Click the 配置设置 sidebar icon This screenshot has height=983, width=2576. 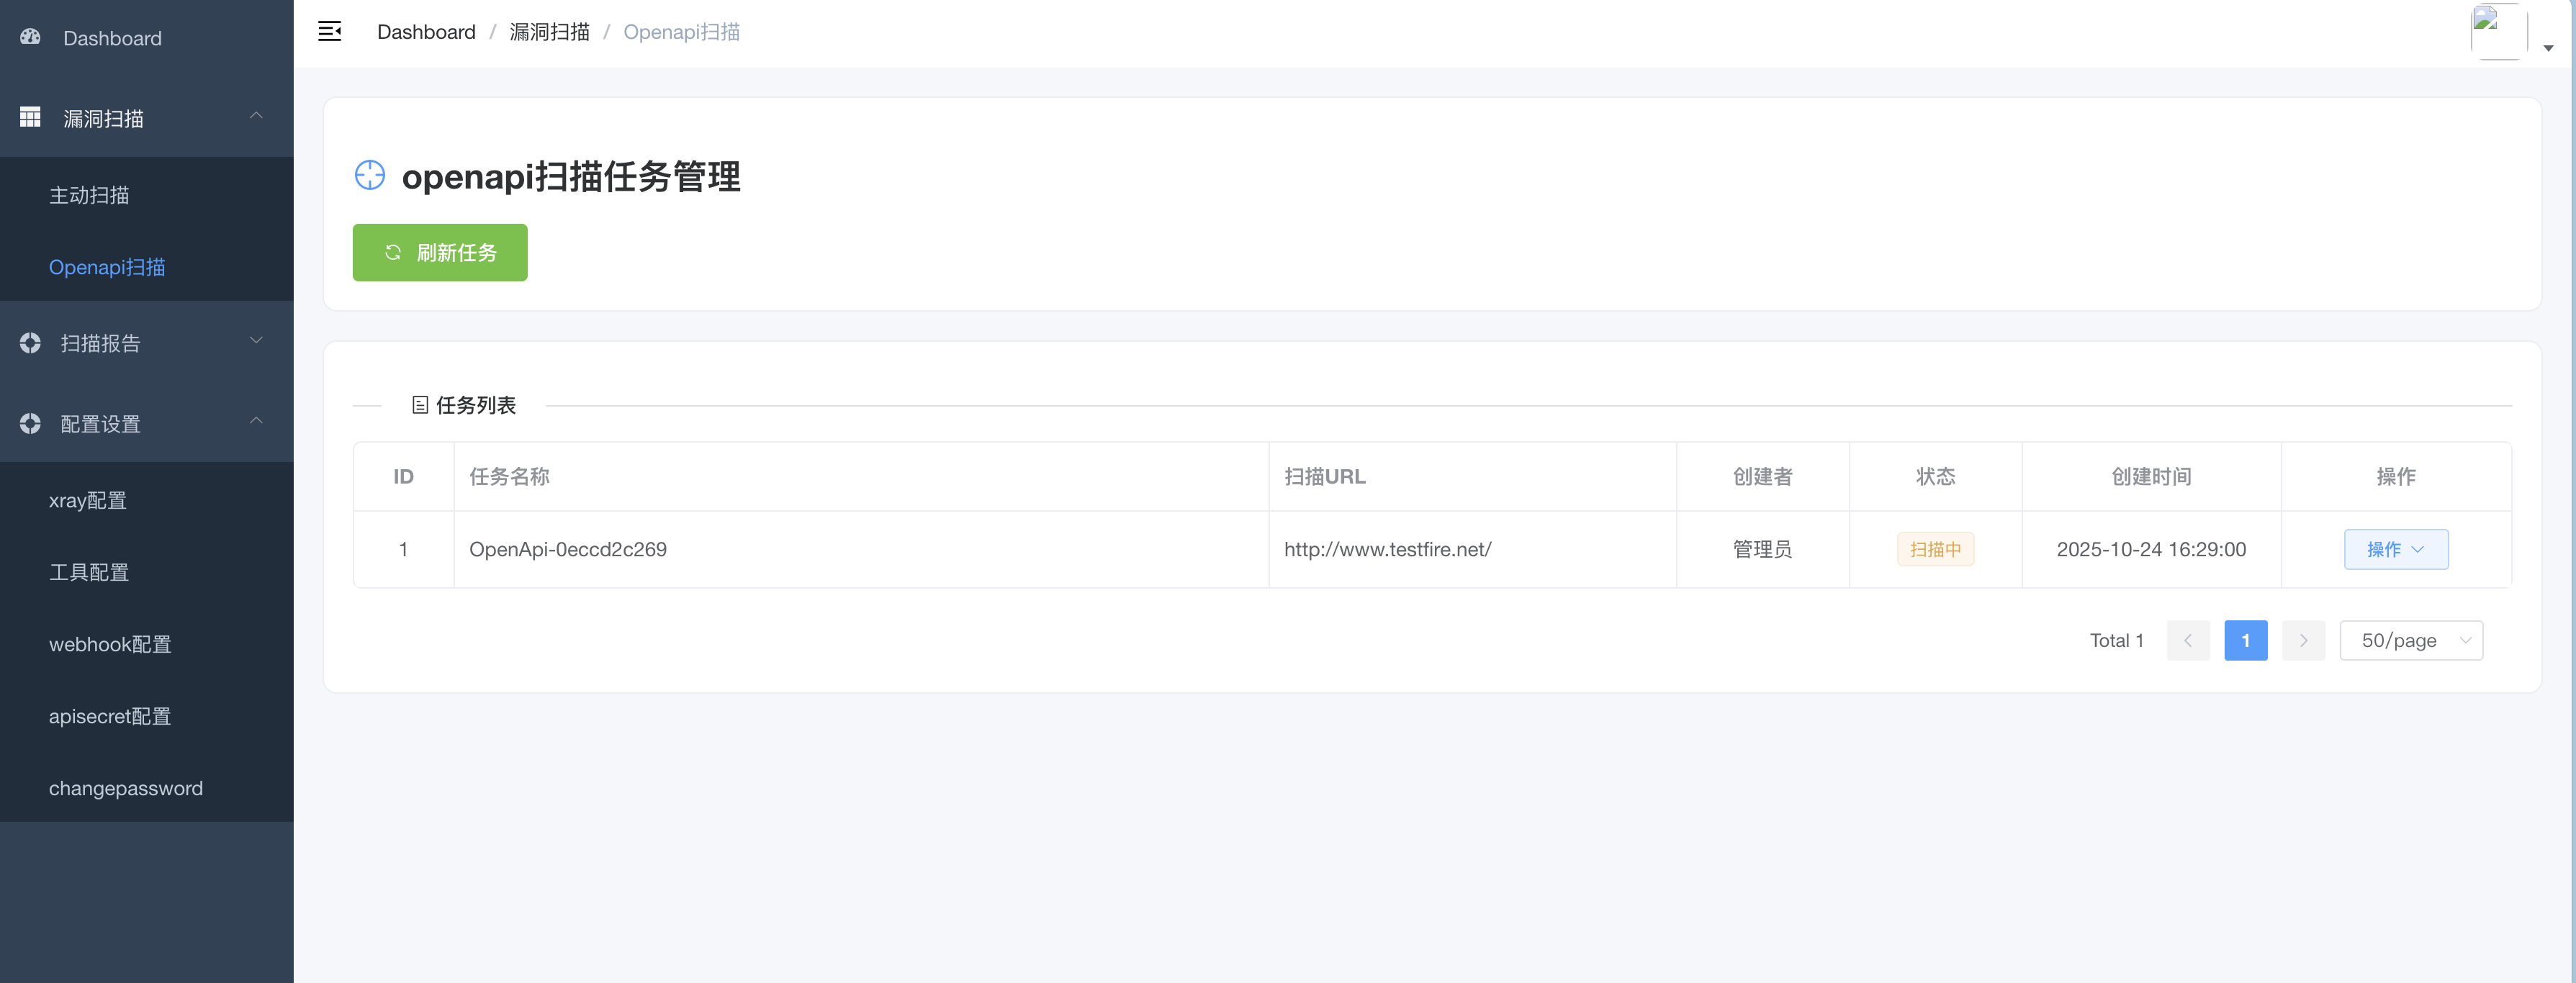pos(31,424)
